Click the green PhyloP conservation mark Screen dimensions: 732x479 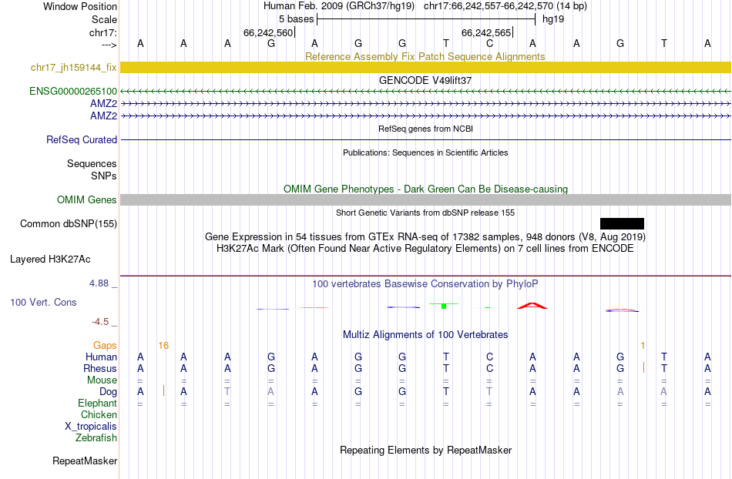(444, 306)
